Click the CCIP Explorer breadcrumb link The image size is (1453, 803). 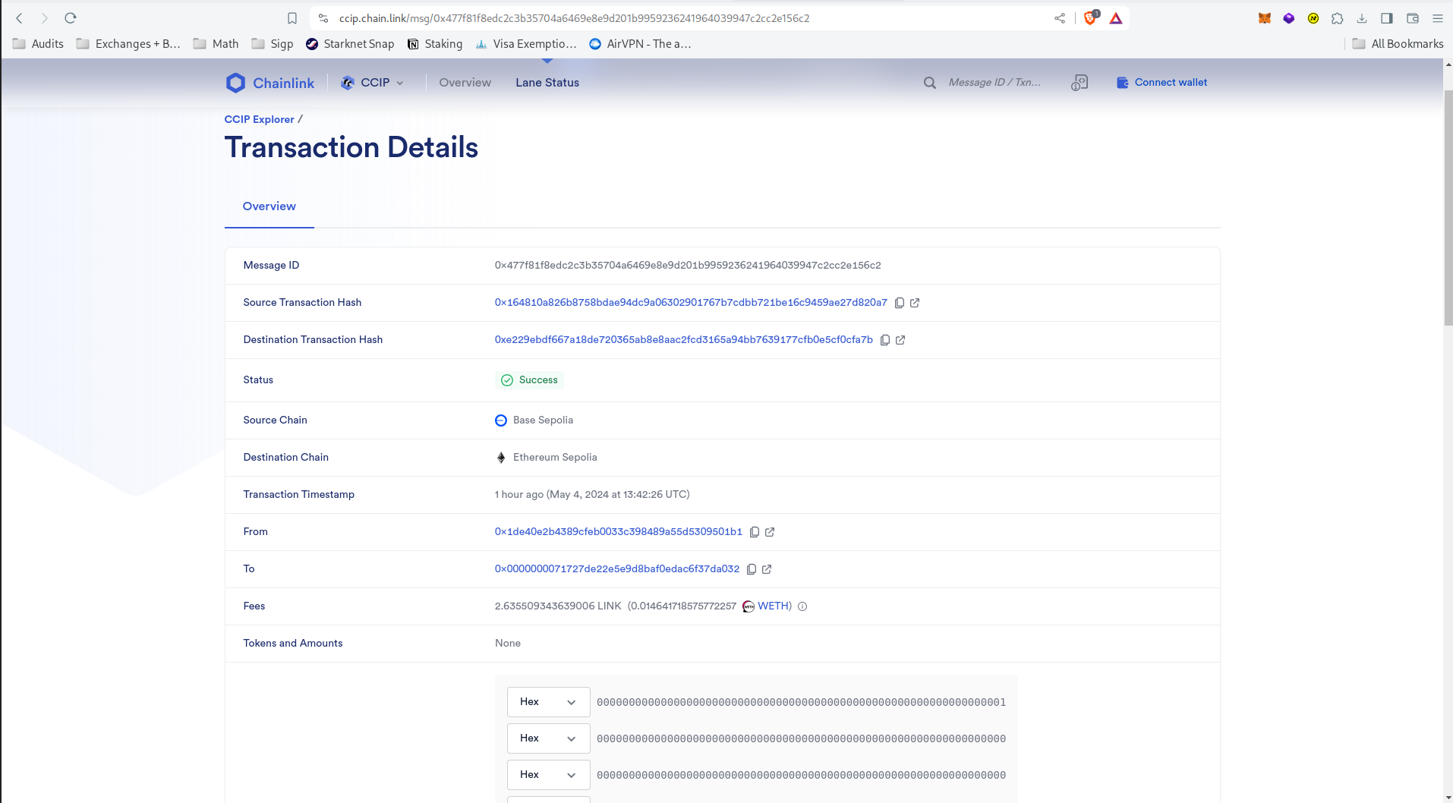(x=259, y=120)
